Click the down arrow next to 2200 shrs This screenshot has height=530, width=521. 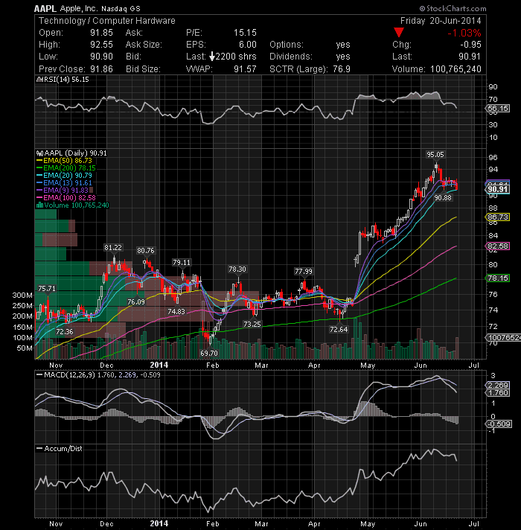[x=212, y=57]
